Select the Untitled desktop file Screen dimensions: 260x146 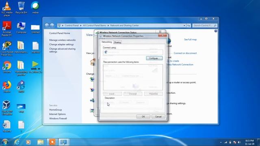(35, 28)
